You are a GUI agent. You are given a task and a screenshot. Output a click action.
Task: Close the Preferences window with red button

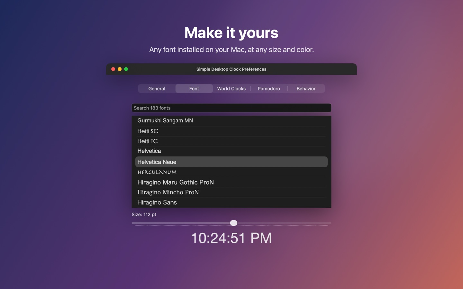pos(113,69)
